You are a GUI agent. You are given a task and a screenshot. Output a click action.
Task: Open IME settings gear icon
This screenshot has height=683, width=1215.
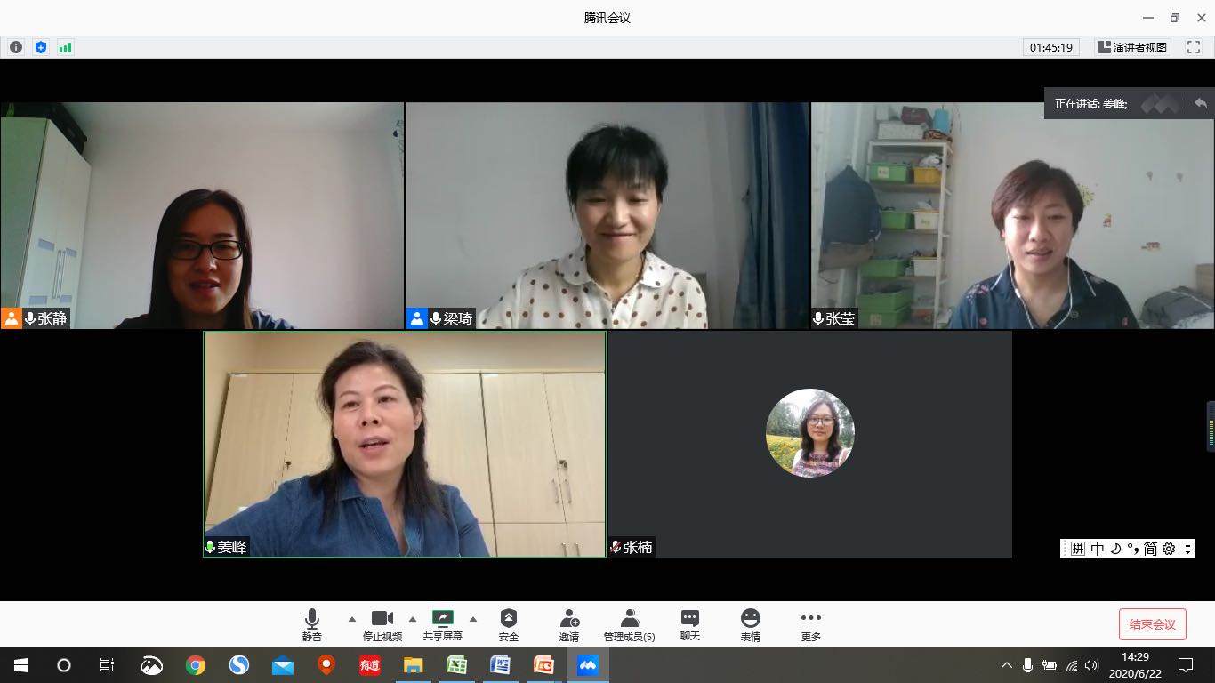click(x=1169, y=549)
